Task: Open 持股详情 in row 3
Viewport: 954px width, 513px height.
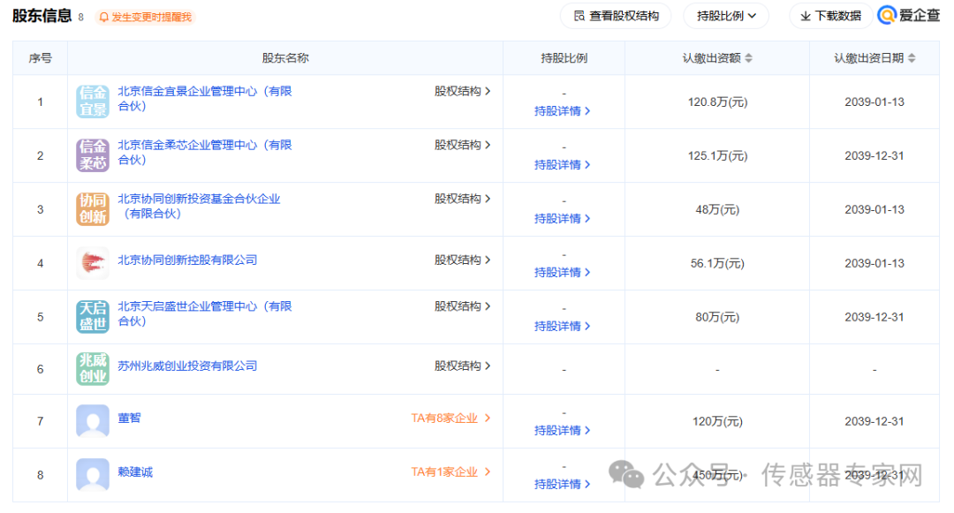Action: pos(562,218)
